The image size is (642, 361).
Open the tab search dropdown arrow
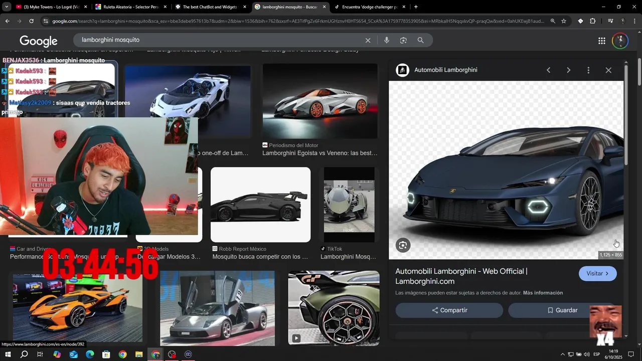tap(7, 7)
